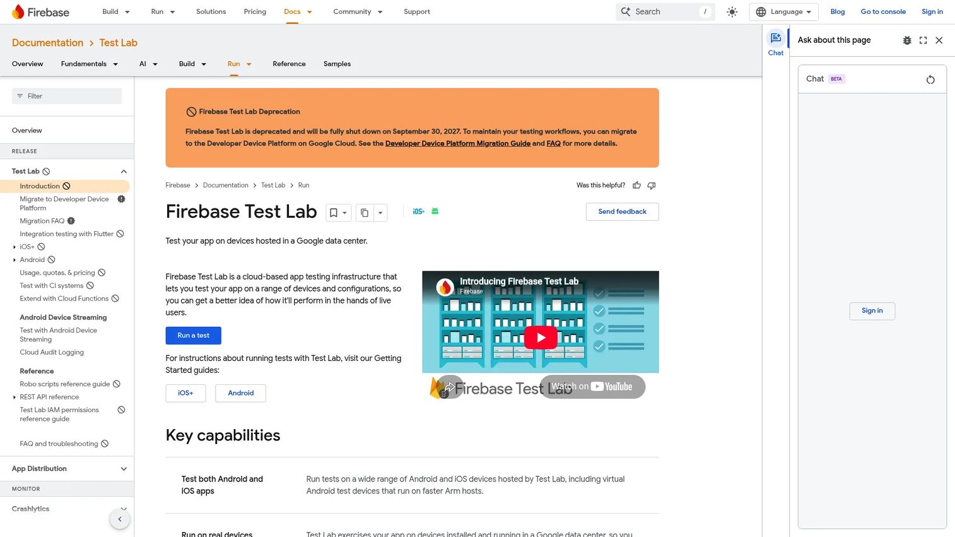Open Migration FAQ in sidebar

pyautogui.click(x=42, y=221)
